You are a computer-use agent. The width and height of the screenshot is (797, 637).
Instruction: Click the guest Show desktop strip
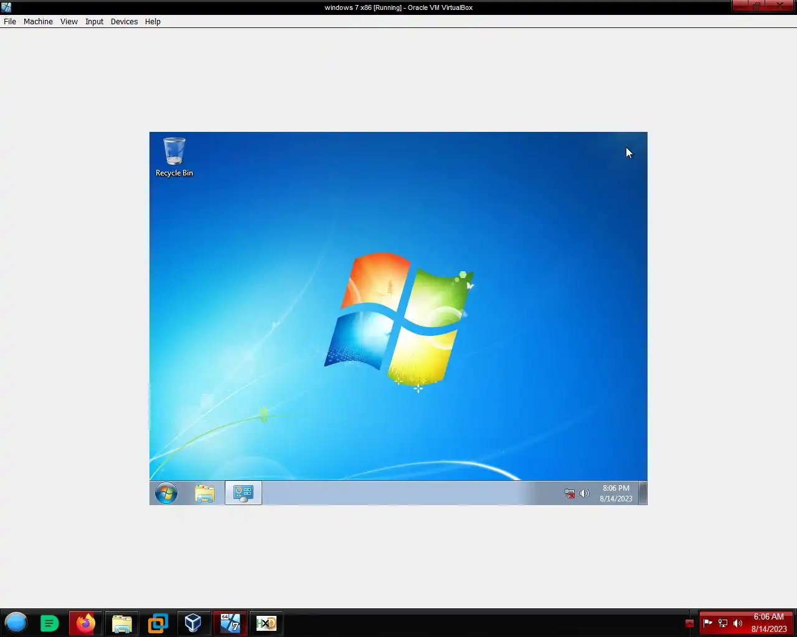tap(643, 493)
